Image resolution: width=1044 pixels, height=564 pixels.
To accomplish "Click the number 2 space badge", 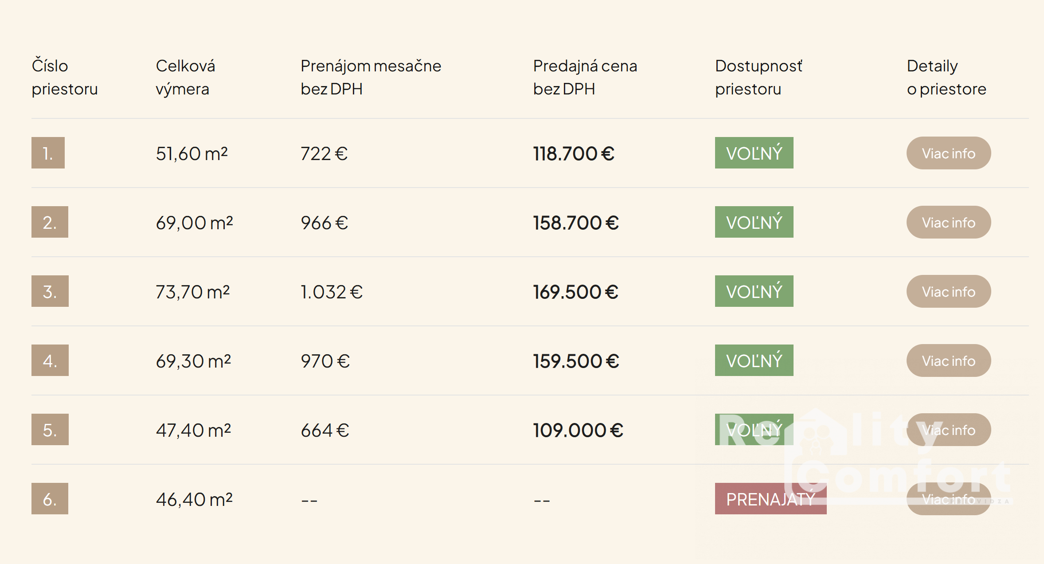I will click(x=50, y=222).
